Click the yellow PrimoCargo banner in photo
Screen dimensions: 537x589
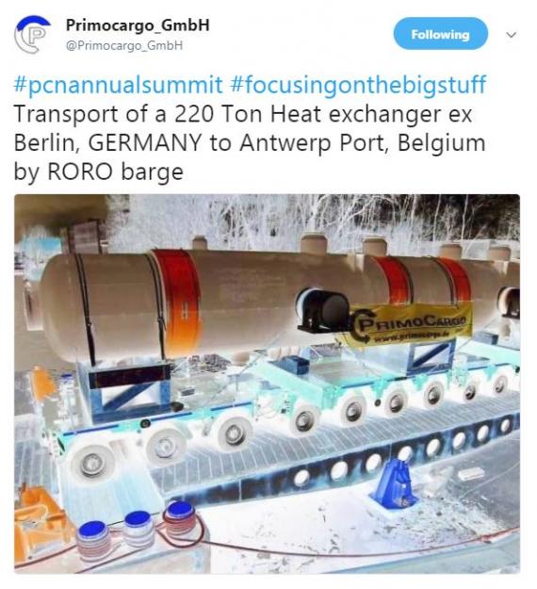coord(411,324)
